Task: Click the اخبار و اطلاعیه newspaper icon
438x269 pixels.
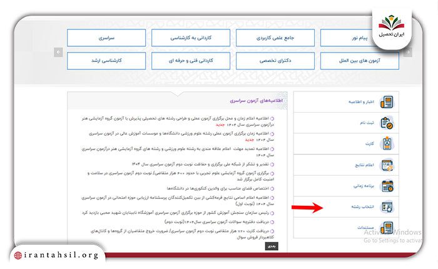Action: pyautogui.click(x=387, y=102)
